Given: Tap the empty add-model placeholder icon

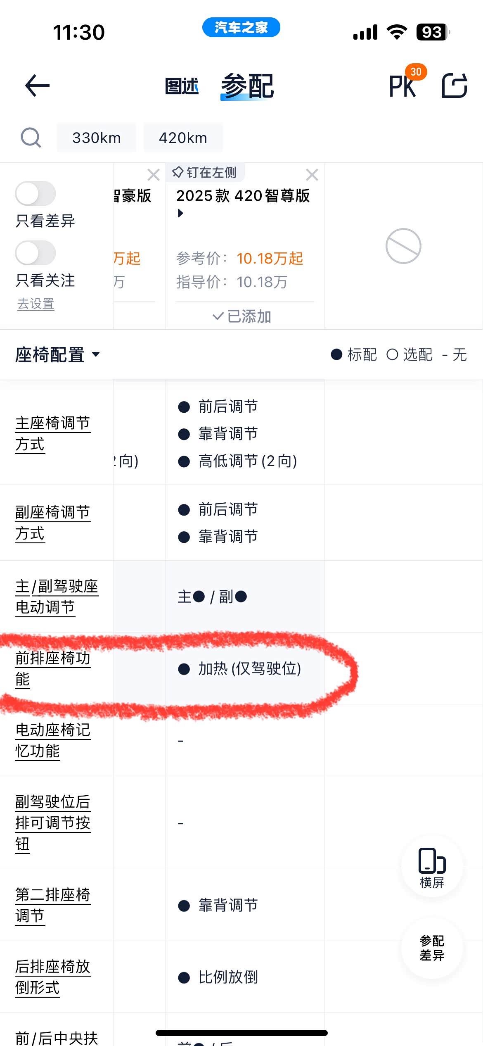Looking at the screenshot, I should (x=403, y=246).
